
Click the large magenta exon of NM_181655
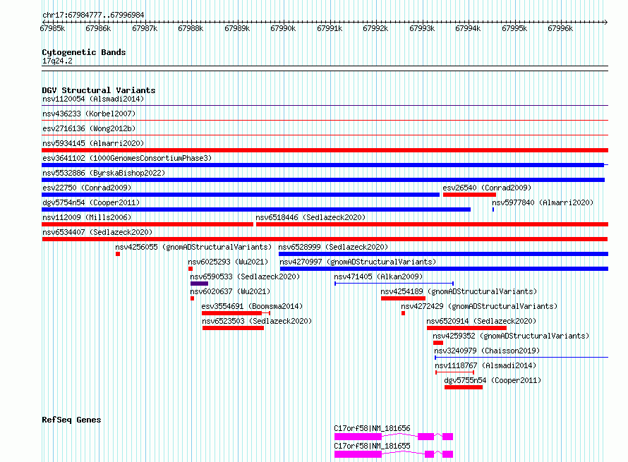pyautogui.click(x=358, y=454)
